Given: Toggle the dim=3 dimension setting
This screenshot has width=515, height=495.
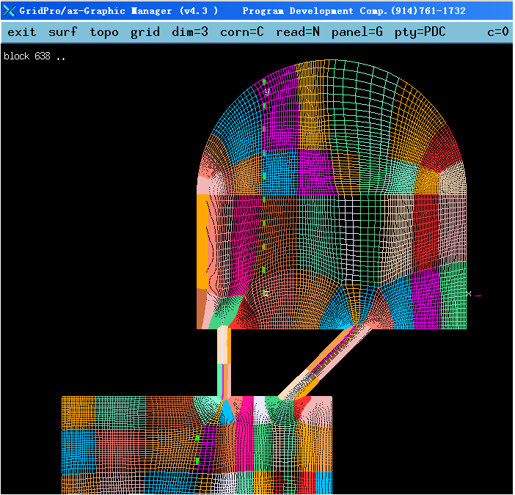Looking at the screenshot, I should [x=190, y=32].
